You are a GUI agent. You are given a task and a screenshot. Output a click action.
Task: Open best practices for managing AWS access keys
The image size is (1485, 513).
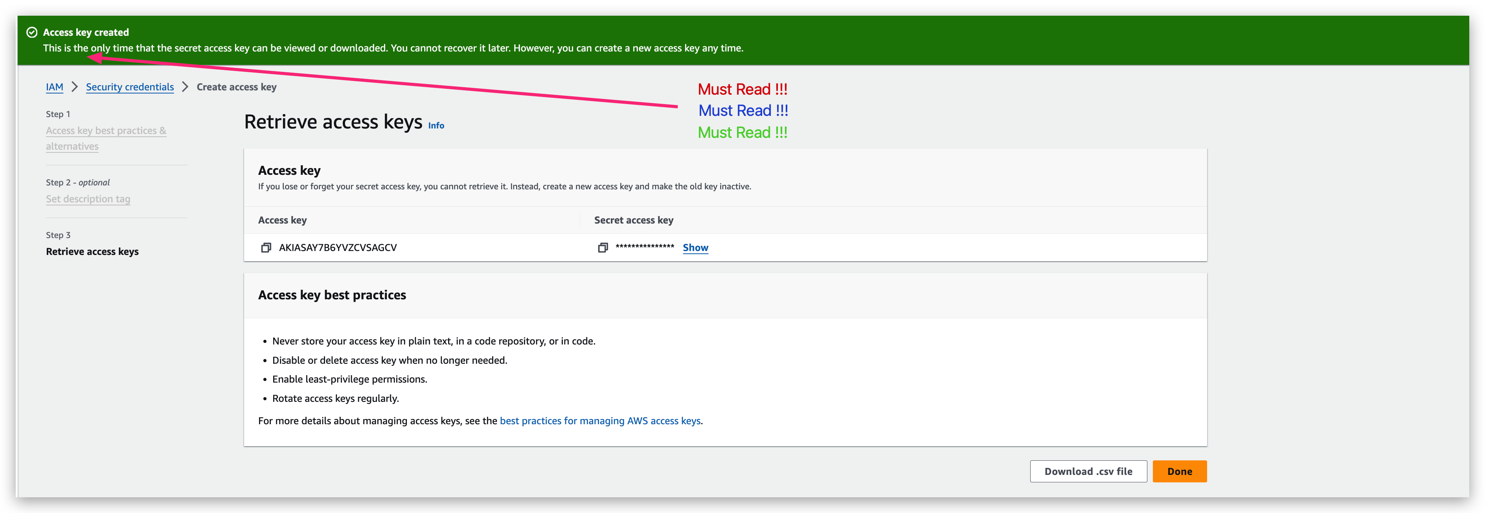pyautogui.click(x=600, y=421)
